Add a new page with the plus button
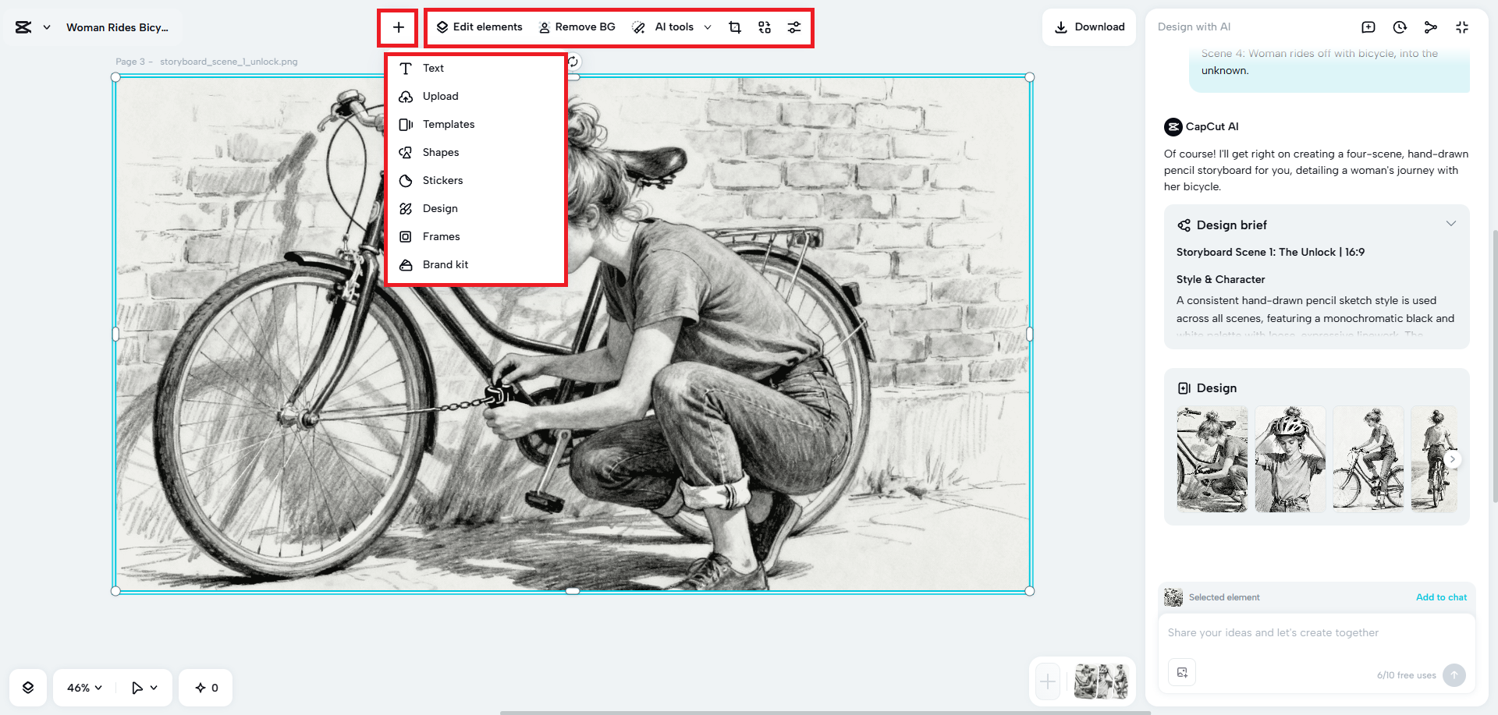This screenshot has height=715, width=1498. point(1047,681)
